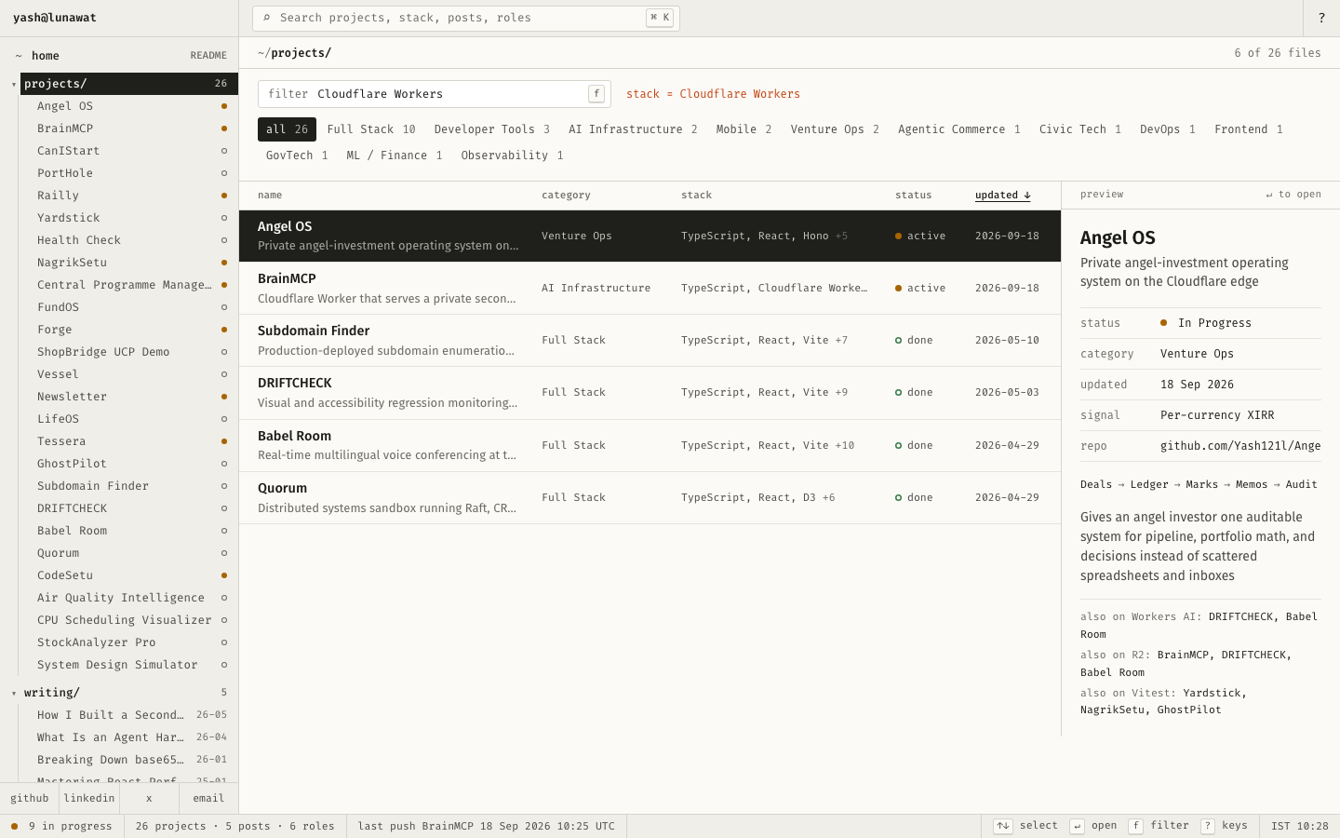Click the done status marker in Quorum row

(899, 497)
